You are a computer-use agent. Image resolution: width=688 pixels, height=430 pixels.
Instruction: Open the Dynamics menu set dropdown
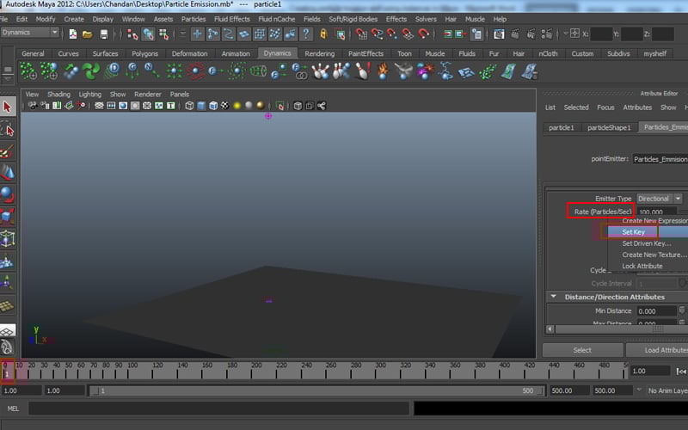[x=30, y=33]
